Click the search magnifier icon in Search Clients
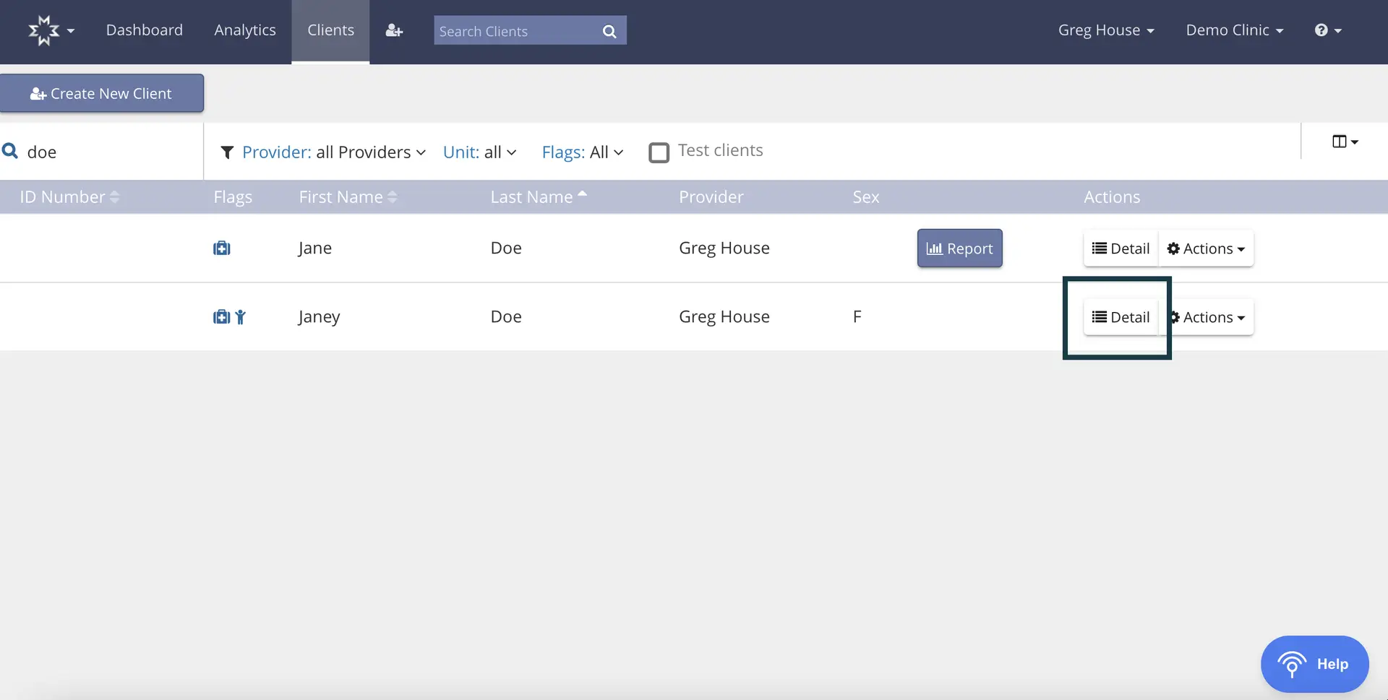The height and width of the screenshot is (700, 1388). [x=609, y=30]
